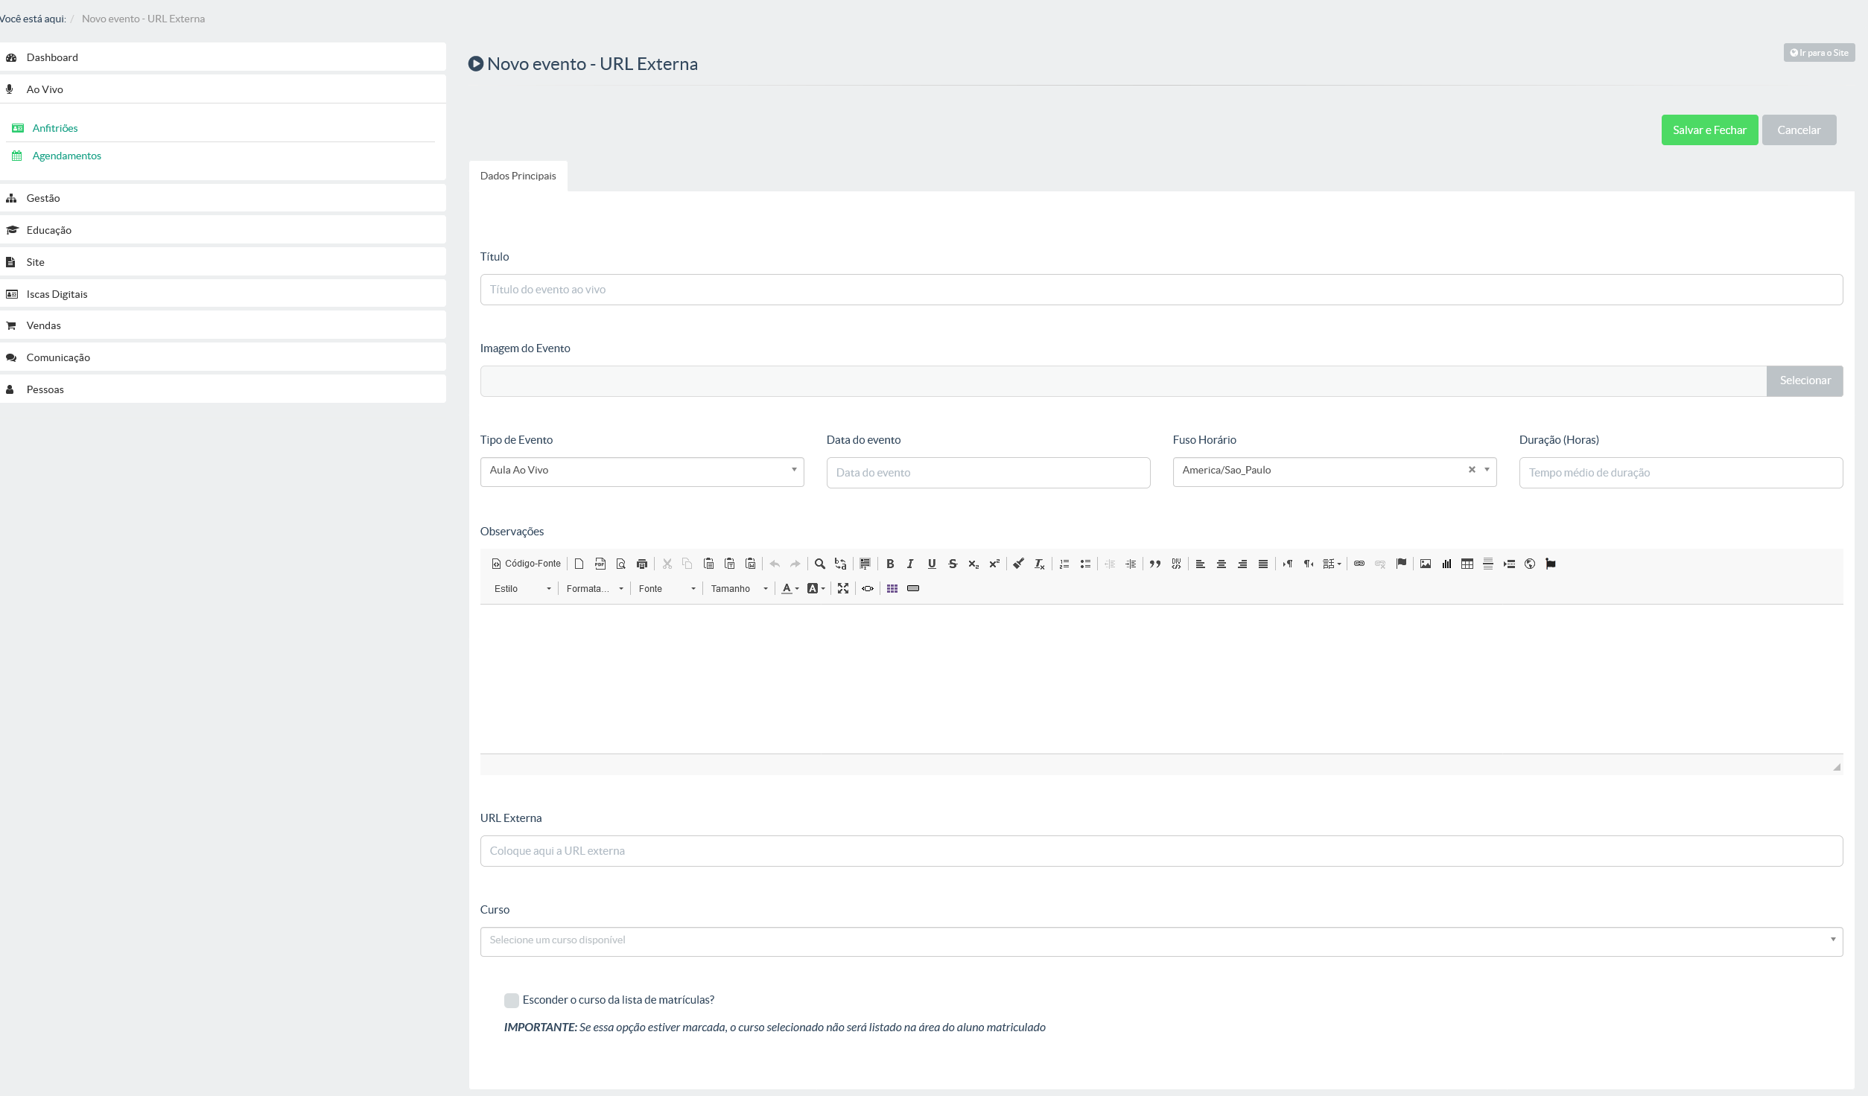This screenshot has width=1868, height=1096.
Task: Select the Dados Principais tab
Action: [x=518, y=176]
